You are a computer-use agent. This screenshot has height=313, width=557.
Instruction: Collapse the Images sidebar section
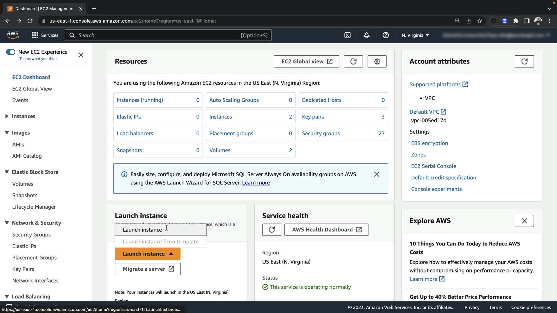(7, 133)
